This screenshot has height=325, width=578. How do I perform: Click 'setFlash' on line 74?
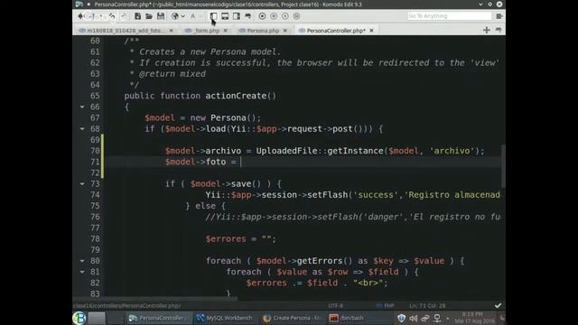(x=327, y=195)
